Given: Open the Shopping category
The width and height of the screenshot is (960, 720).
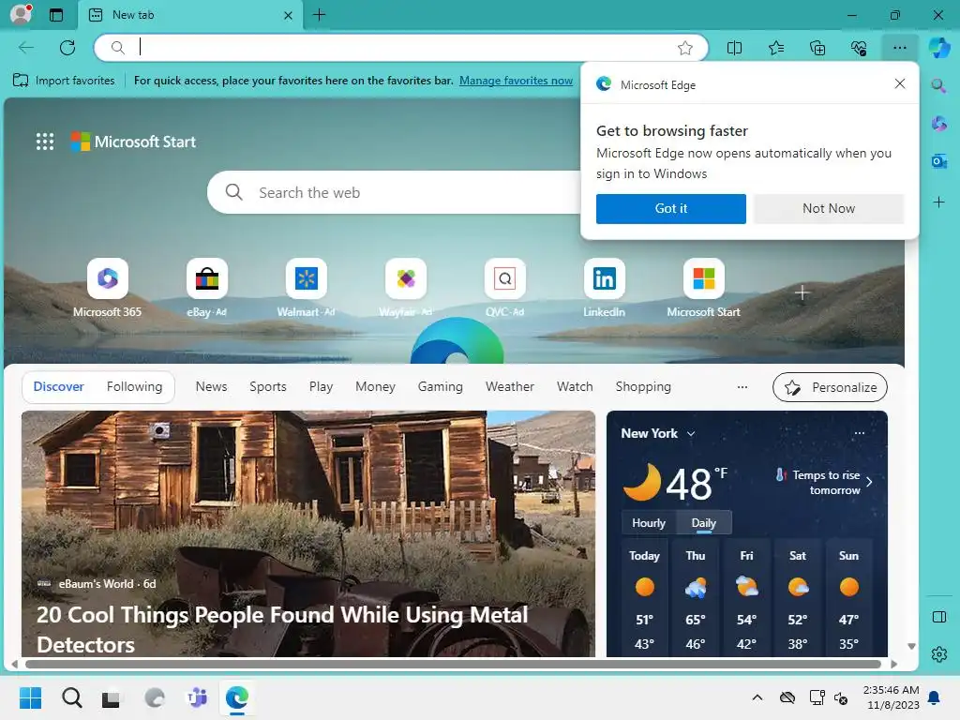Looking at the screenshot, I should tap(643, 387).
